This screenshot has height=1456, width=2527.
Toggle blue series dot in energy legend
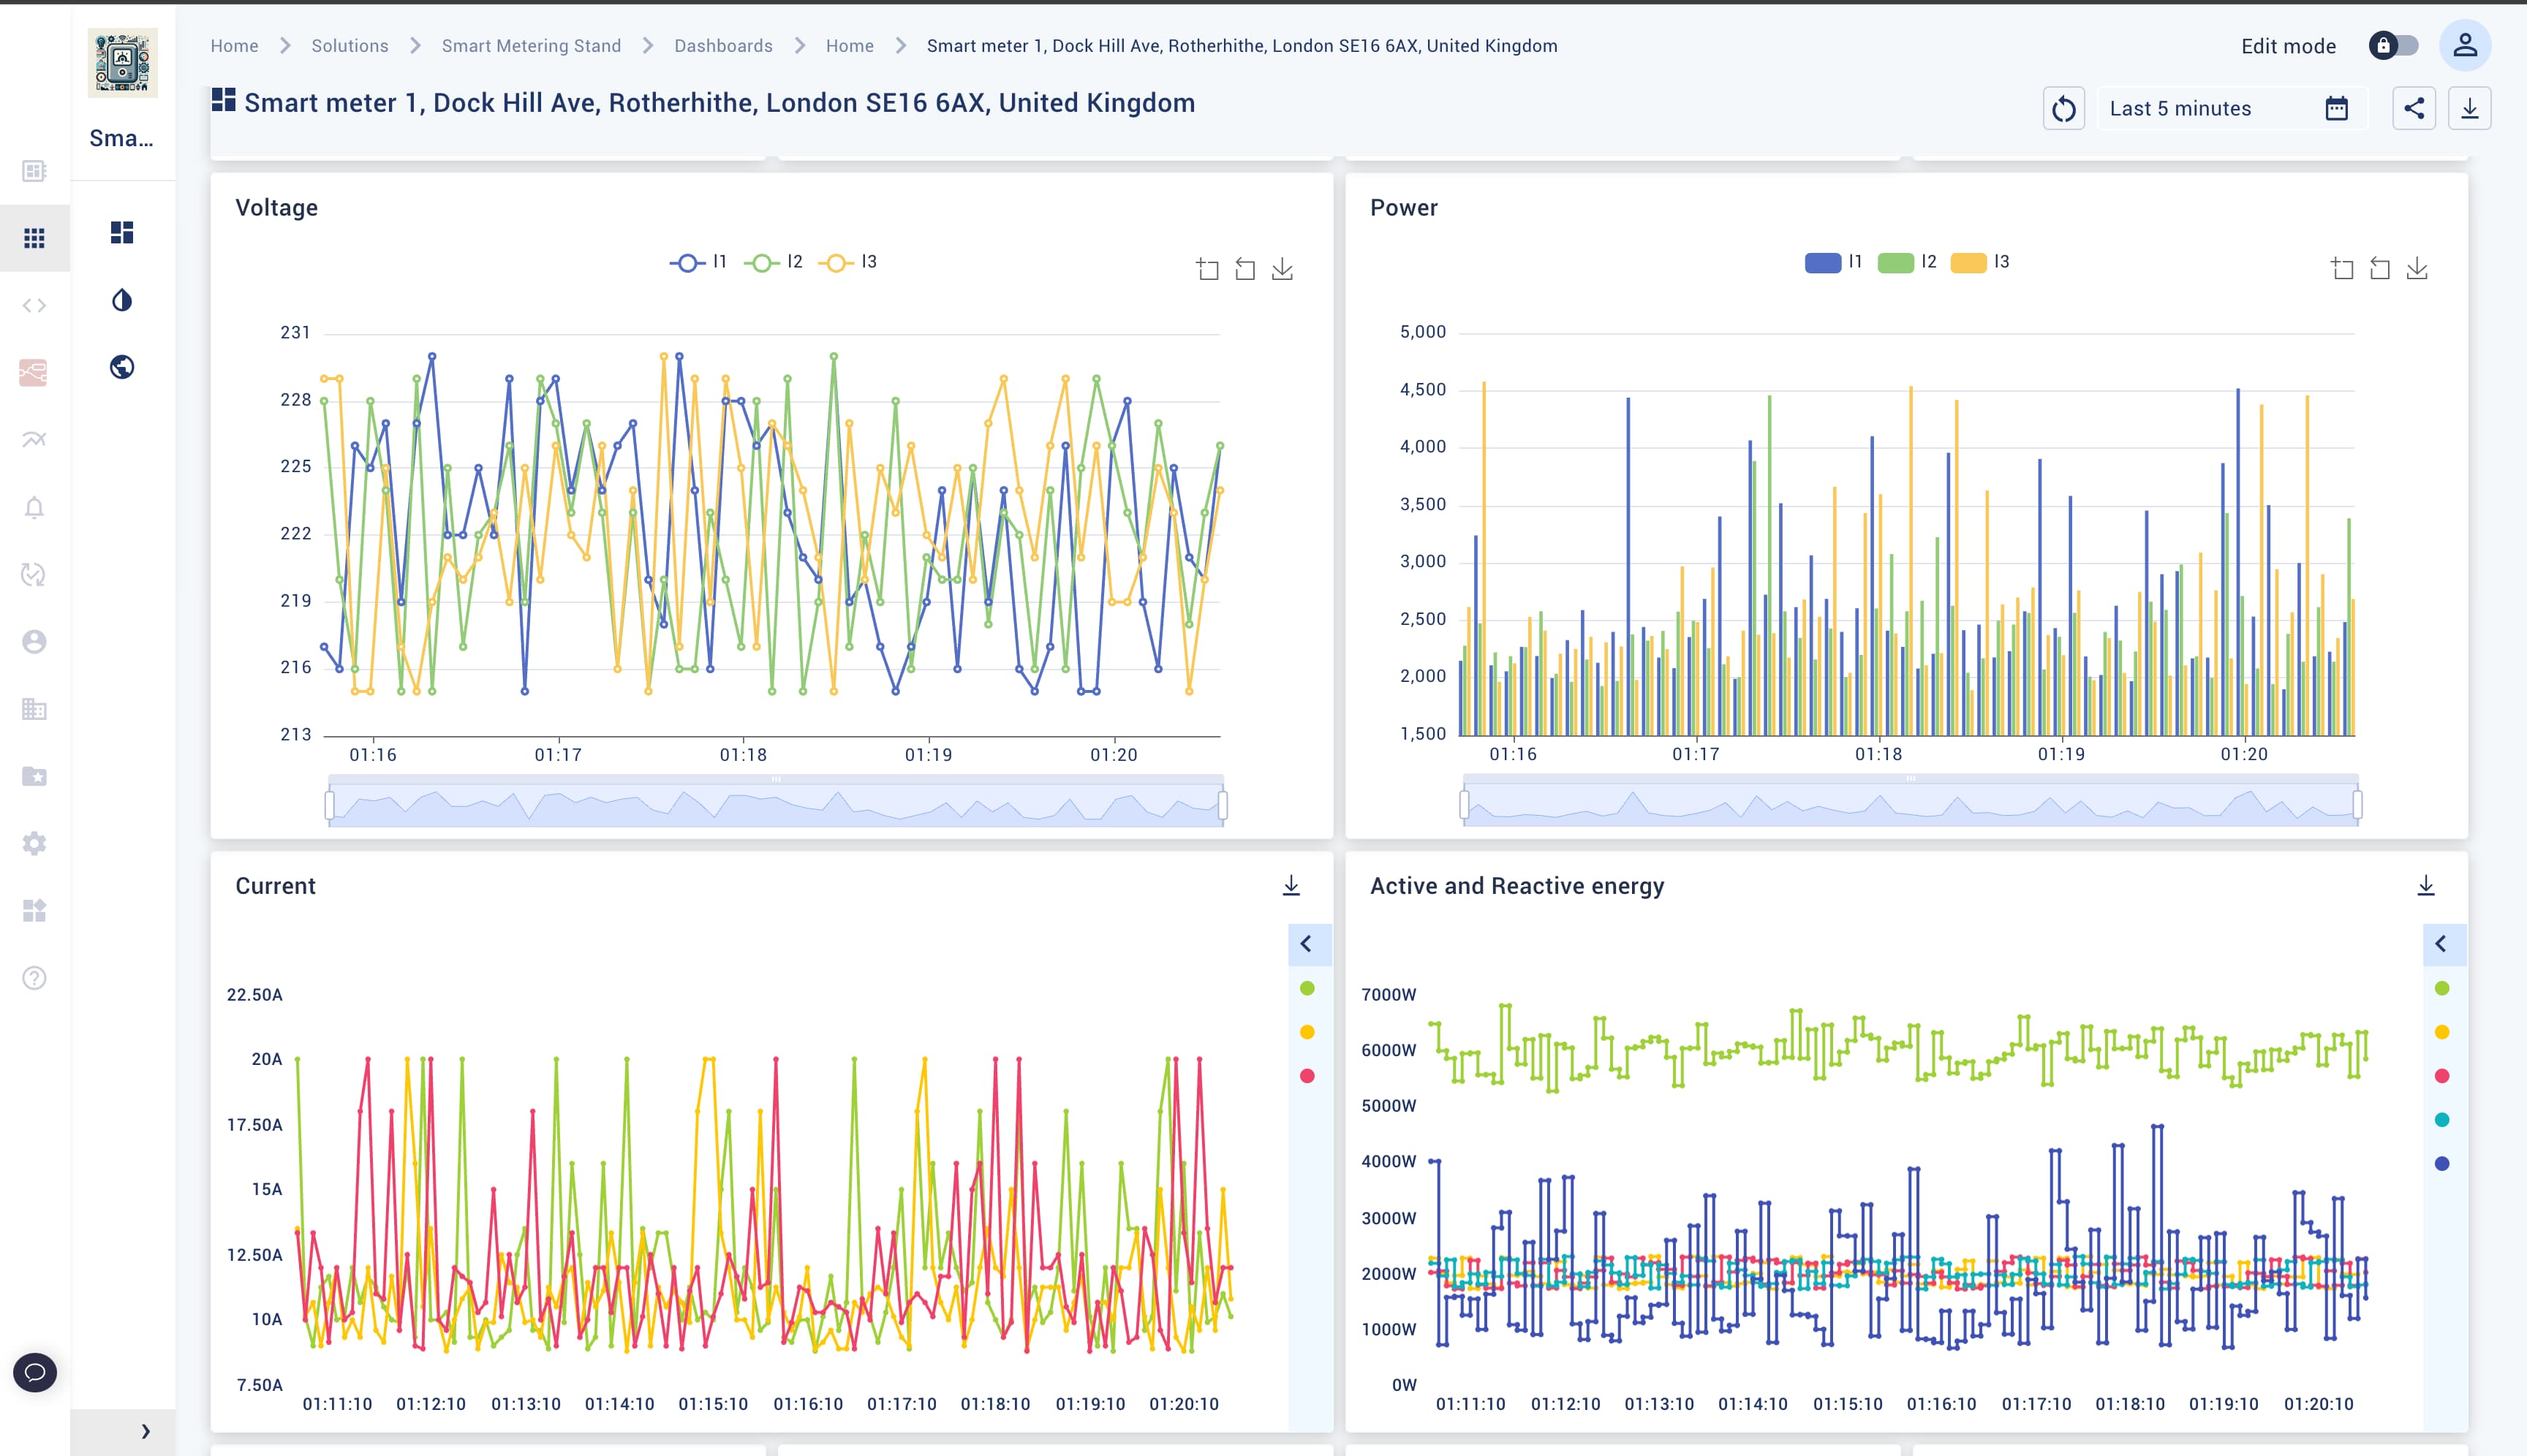click(2442, 1164)
